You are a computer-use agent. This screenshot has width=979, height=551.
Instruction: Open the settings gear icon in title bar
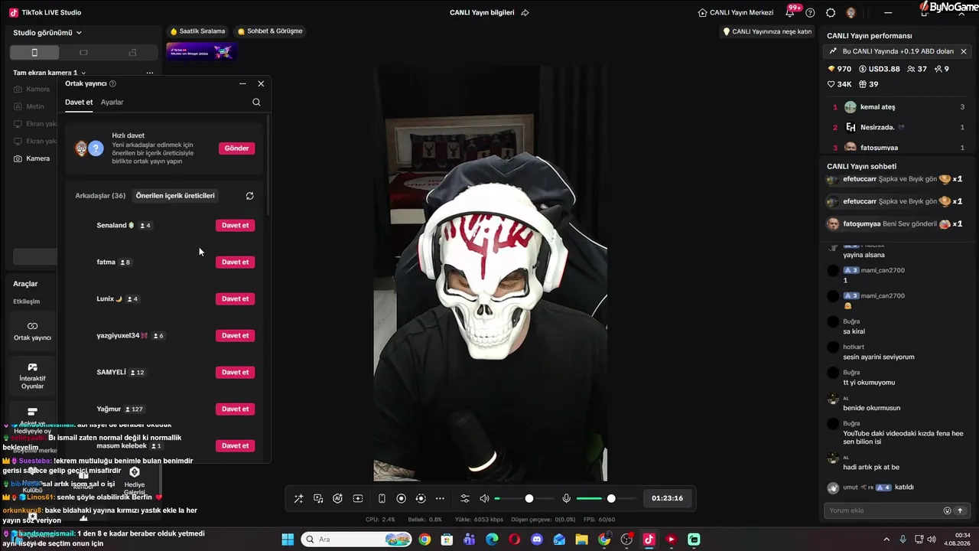(831, 12)
